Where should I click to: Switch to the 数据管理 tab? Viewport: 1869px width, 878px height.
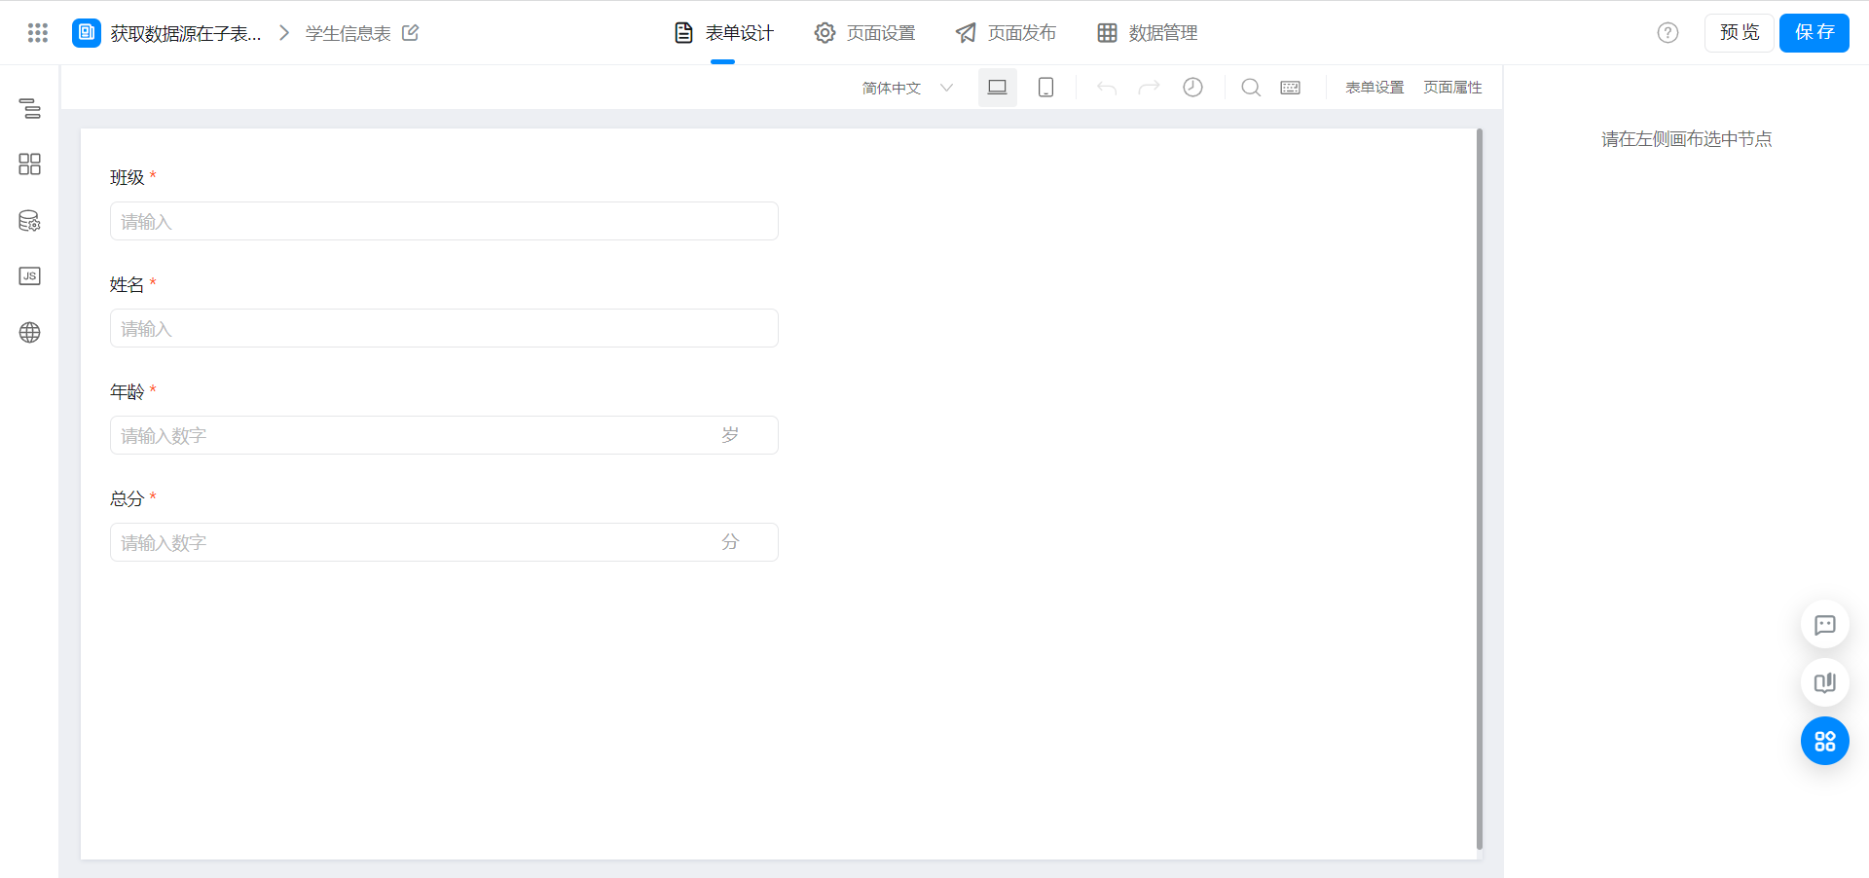pos(1148,33)
